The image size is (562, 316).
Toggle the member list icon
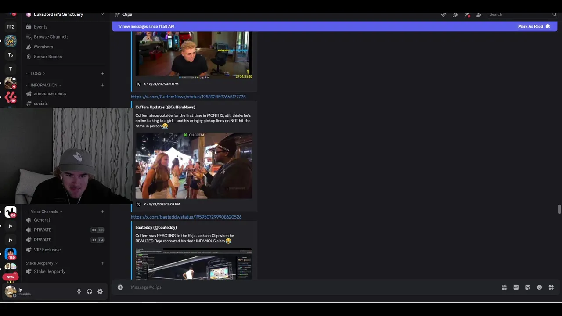pos(479,14)
